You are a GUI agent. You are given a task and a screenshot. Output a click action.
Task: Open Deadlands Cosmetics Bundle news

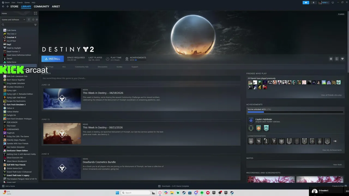(99, 162)
